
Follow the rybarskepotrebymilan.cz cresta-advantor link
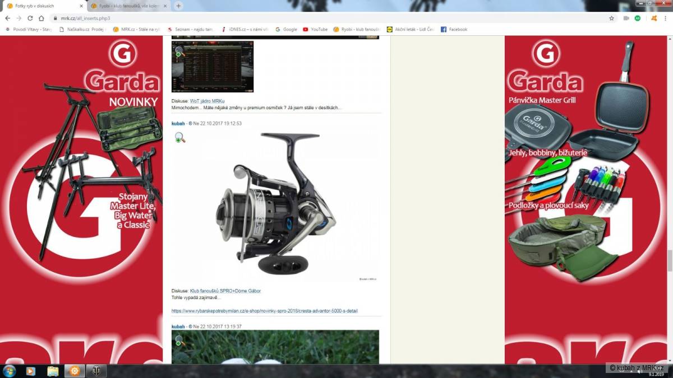(x=264, y=311)
